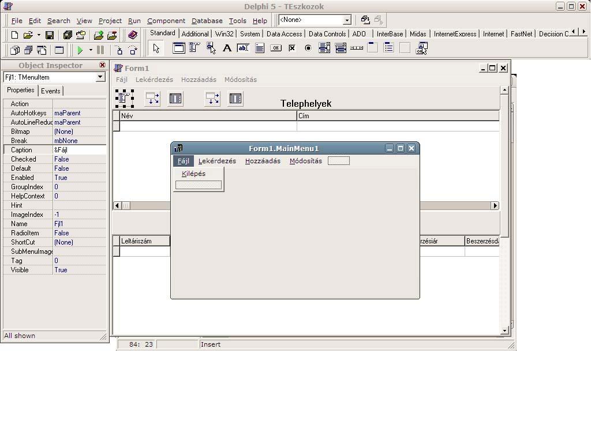591x443 pixels.
Task: Select Módosítás in the menu designer
Action: [306, 161]
